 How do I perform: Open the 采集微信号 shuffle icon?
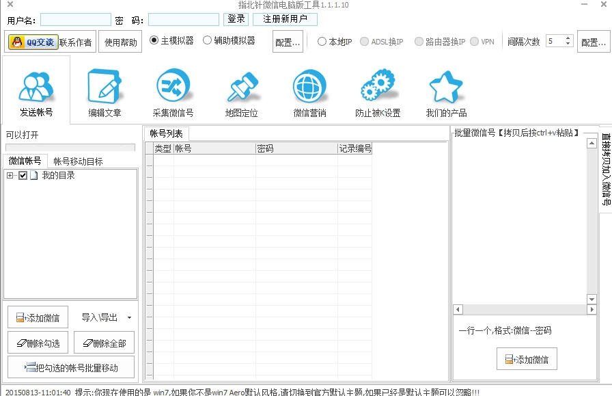tap(173, 85)
